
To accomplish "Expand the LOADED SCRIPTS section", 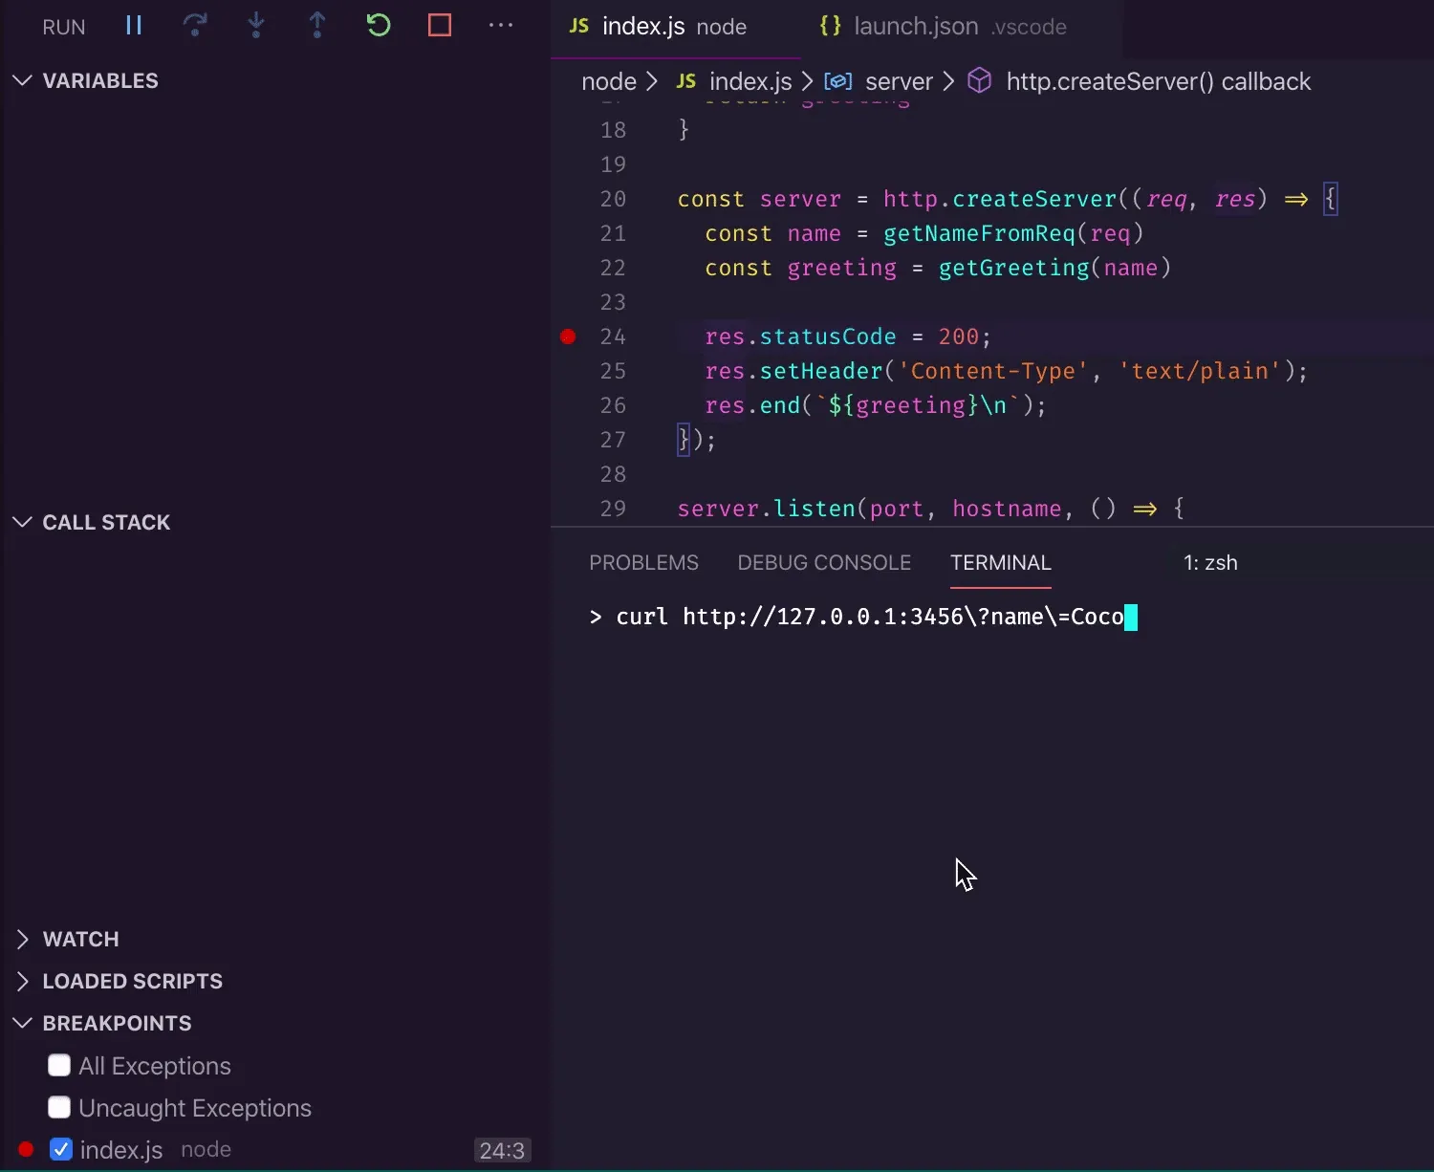I will (22, 981).
